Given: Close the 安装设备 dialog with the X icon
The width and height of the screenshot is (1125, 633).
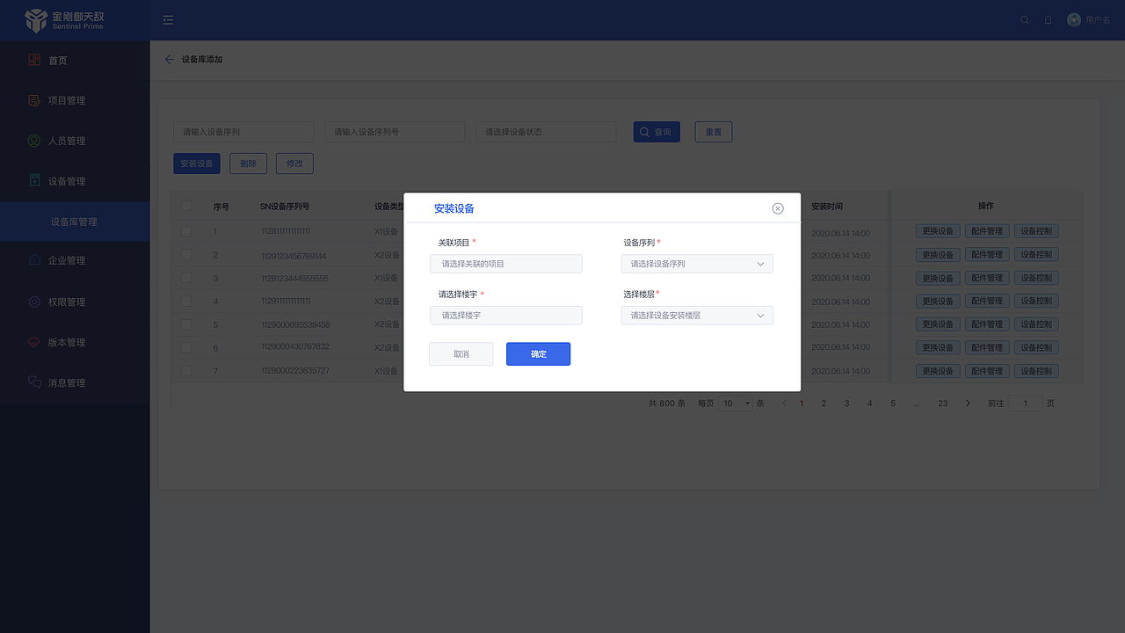Looking at the screenshot, I should (778, 208).
